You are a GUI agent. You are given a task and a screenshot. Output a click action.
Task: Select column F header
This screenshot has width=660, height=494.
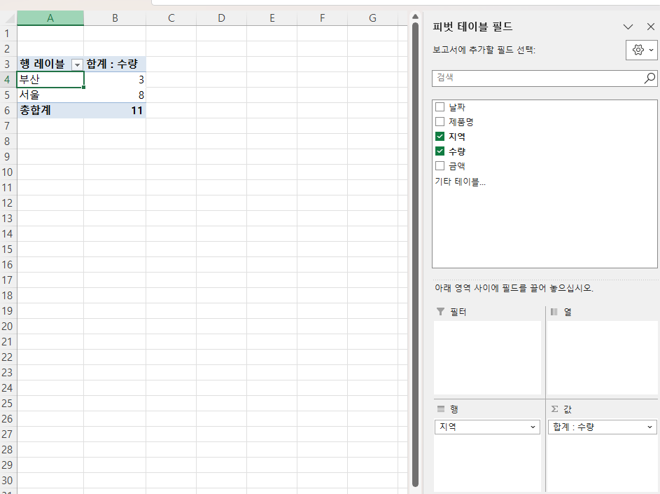coord(322,18)
